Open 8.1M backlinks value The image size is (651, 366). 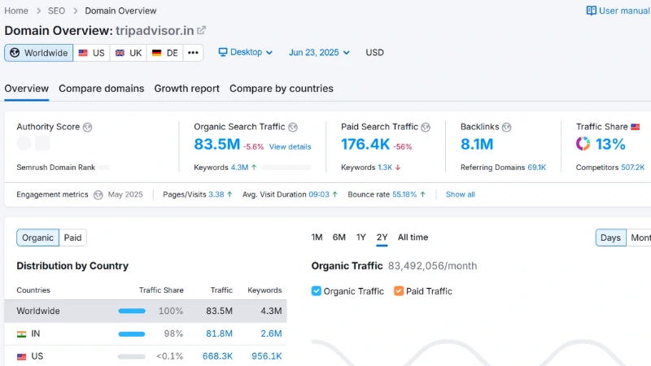point(477,144)
